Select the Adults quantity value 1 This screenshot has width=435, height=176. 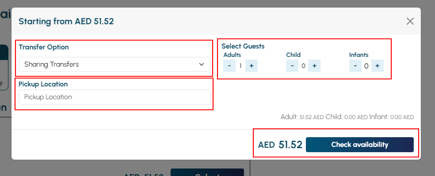tap(240, 66)
